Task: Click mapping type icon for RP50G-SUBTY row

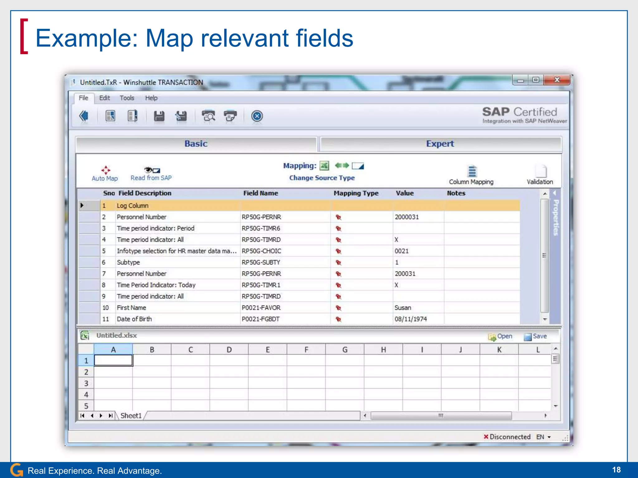Action: coord(338,262)
